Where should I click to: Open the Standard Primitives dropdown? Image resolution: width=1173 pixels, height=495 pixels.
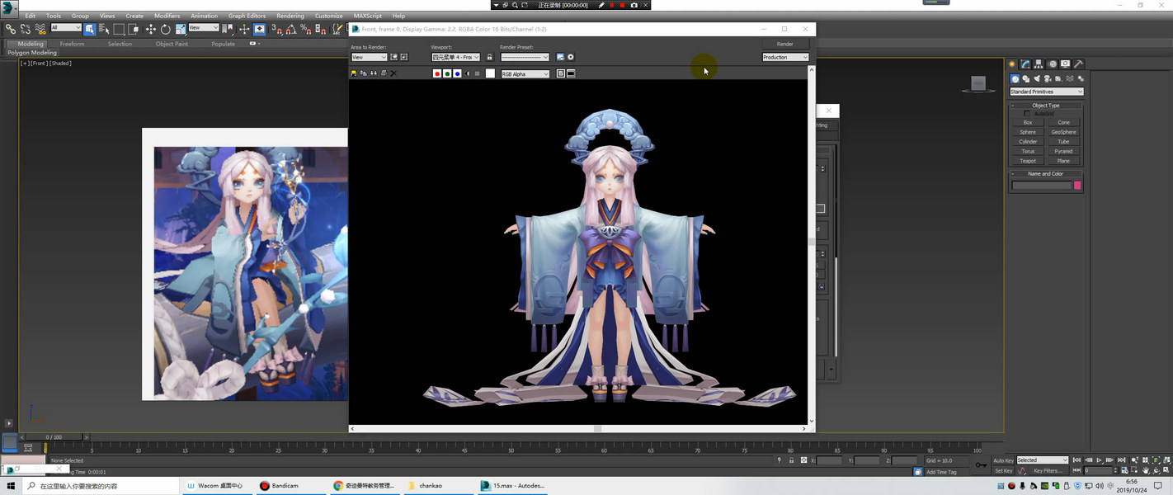tap(1046, 92)
